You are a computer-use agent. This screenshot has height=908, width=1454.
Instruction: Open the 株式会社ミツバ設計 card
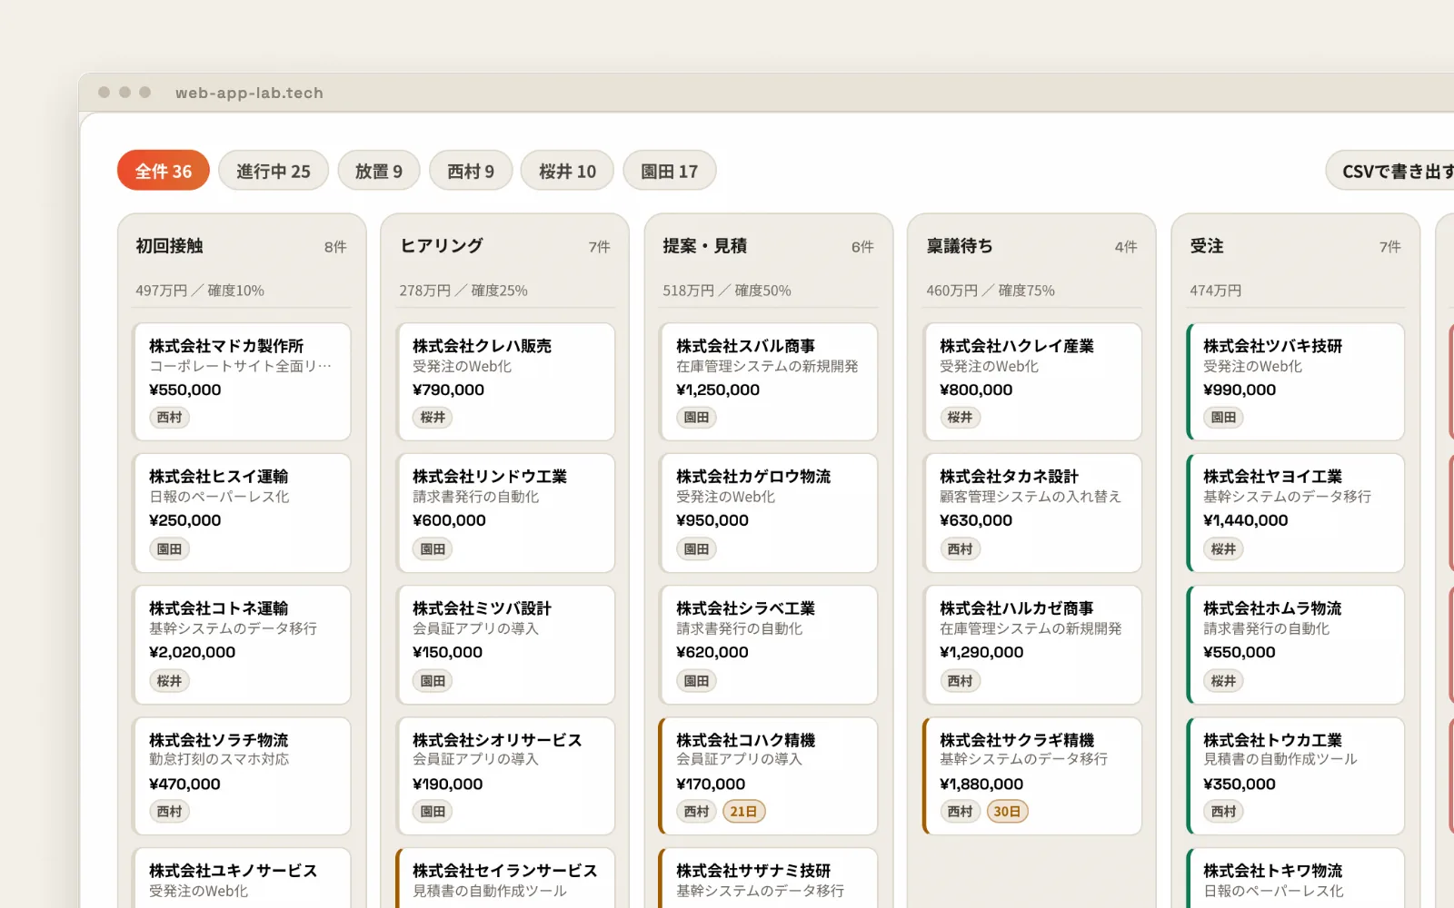[505, 645]
